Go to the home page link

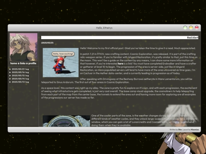(14, 64)
